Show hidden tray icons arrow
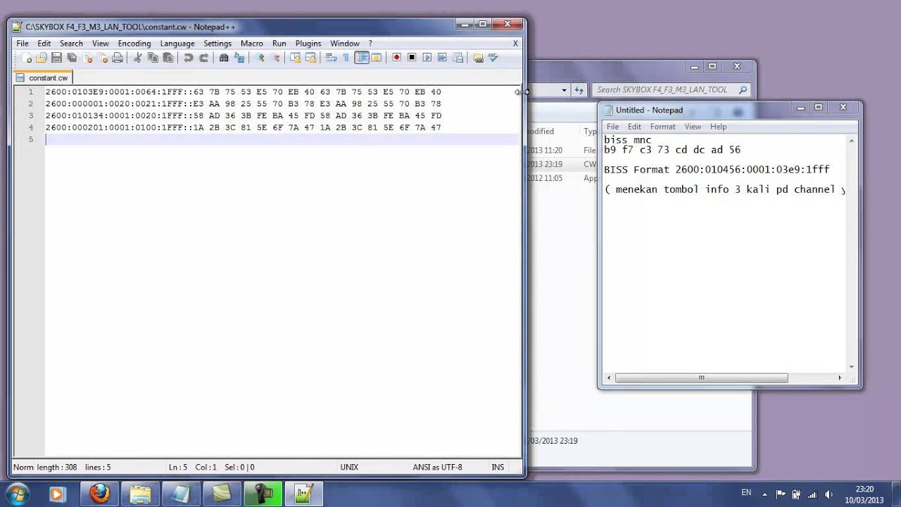Image resolution: width=901 pixels, height=507 pixels. click(765, 494)
